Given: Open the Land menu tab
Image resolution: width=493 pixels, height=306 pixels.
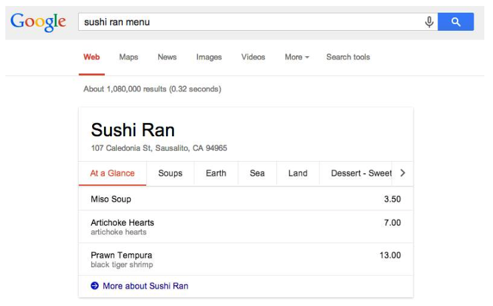Looking at the screenshot, I should pyautogui.click(x=298, y=173).
